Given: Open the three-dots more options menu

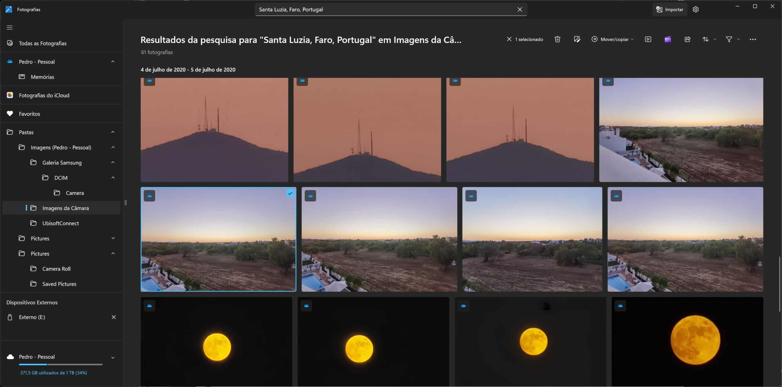Looking at the screenshot, I should pyautogui.click(x=753, y=39).
